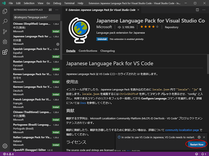The height and width of the screenshot is (156, 209).
Task: Click errors and warnings status bar item
Action: coord(8,154)
